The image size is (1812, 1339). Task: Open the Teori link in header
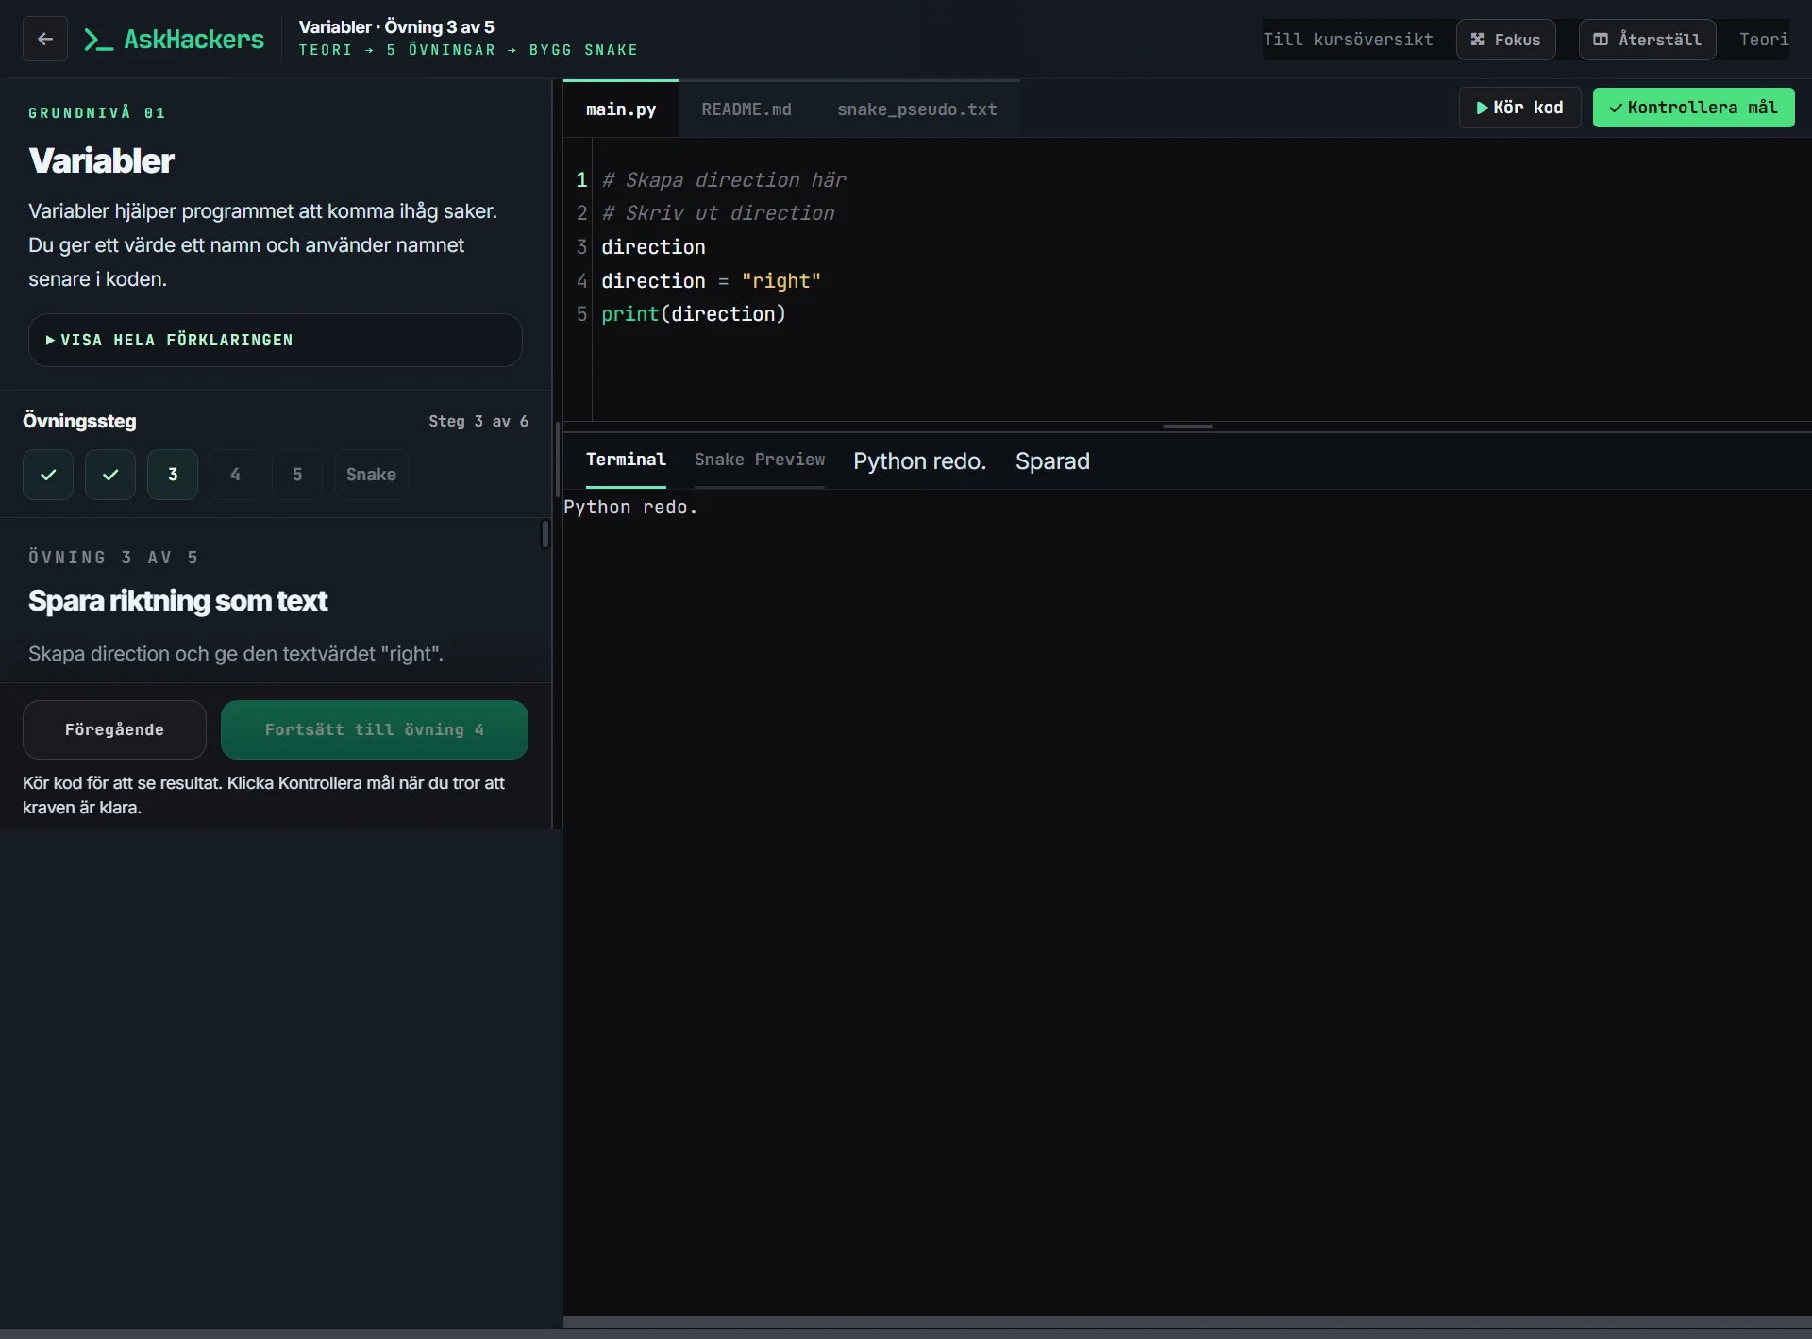(1763, 40)
